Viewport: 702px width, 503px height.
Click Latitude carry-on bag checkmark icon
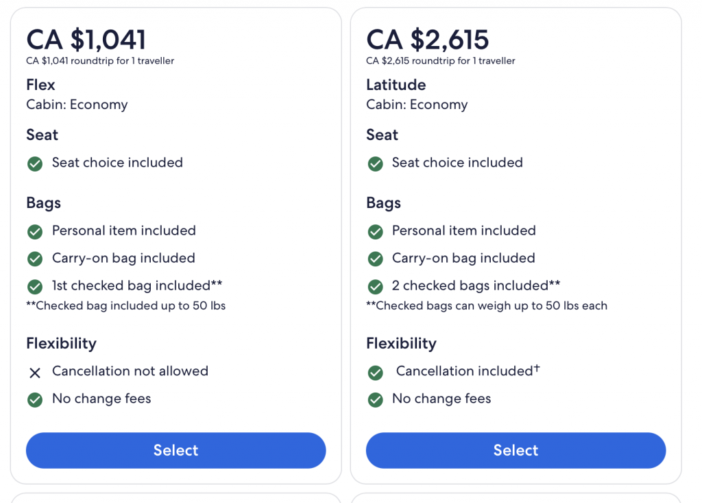click(375, 259)
